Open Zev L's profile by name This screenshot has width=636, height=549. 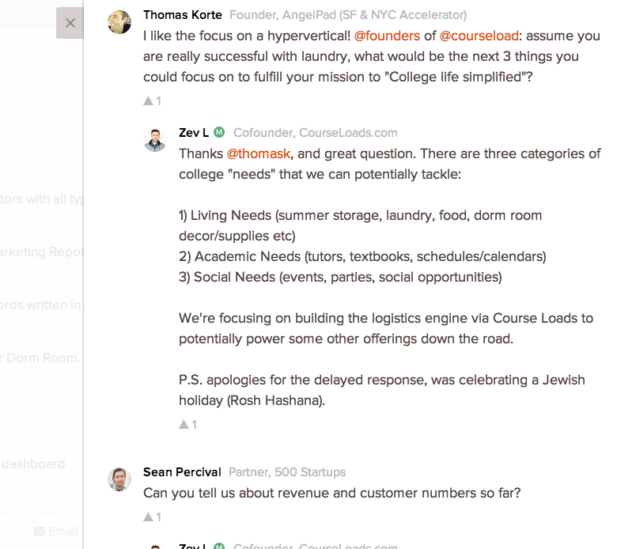coord(194,132)
